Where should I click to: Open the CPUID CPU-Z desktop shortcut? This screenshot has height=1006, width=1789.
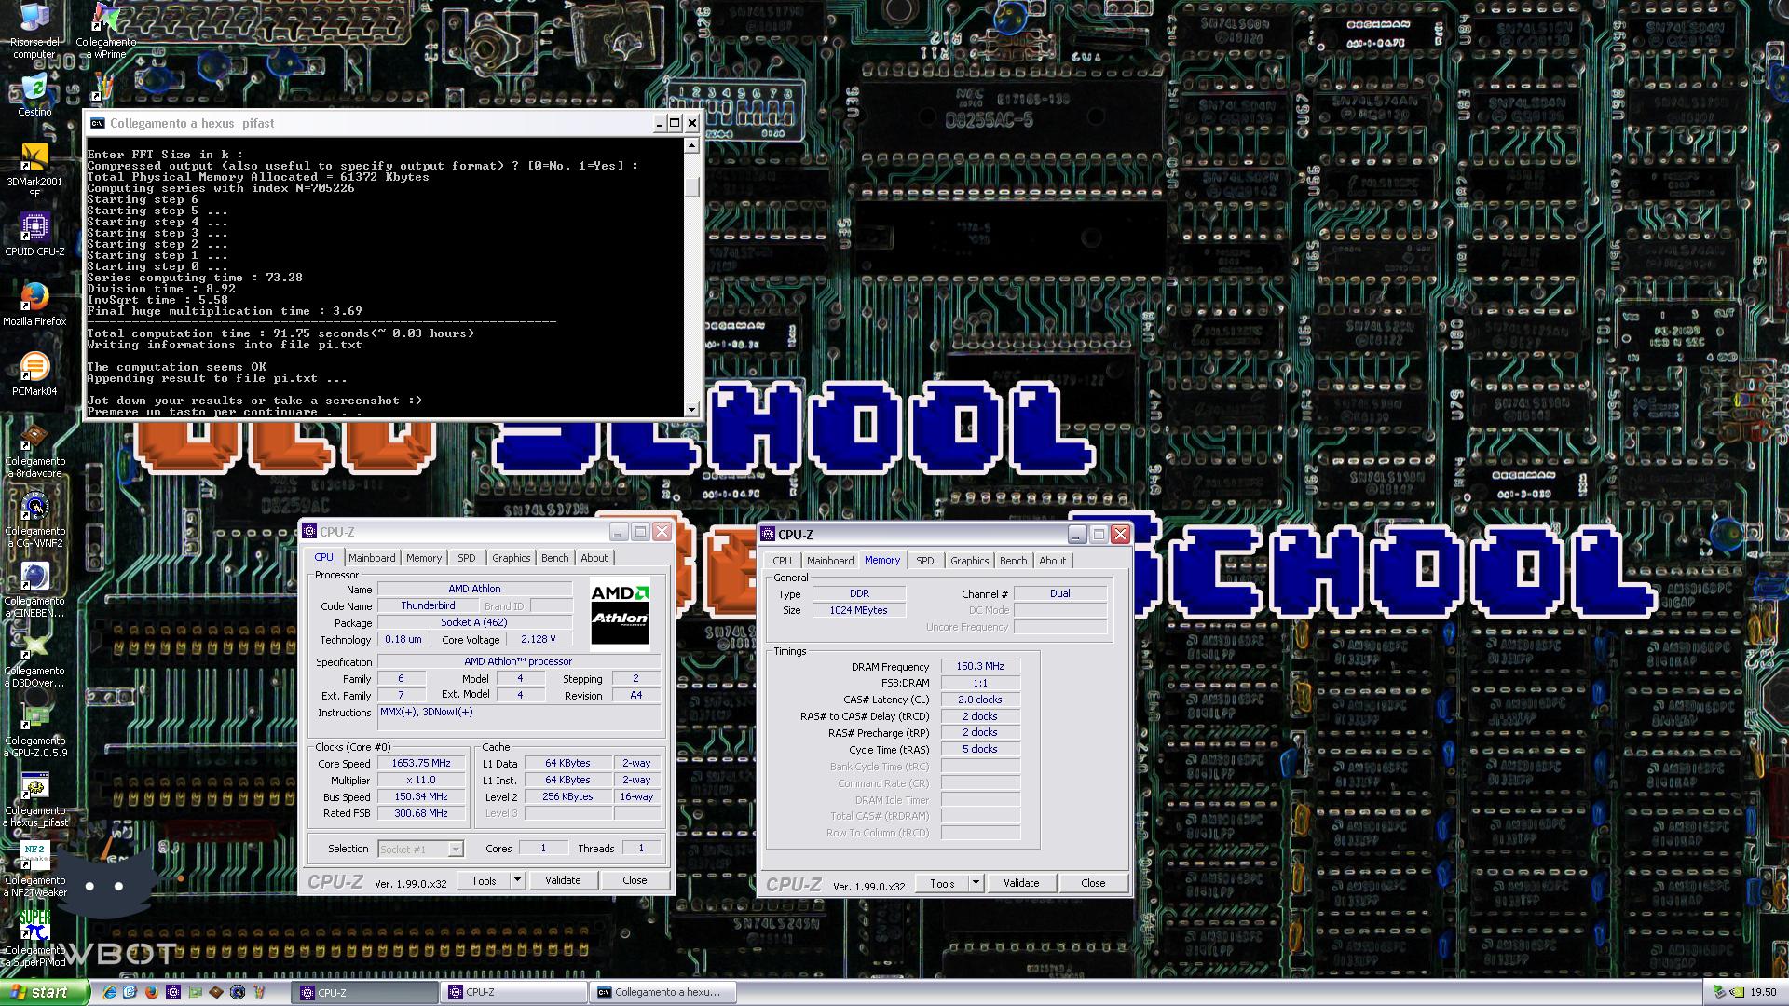coord(34,235)
